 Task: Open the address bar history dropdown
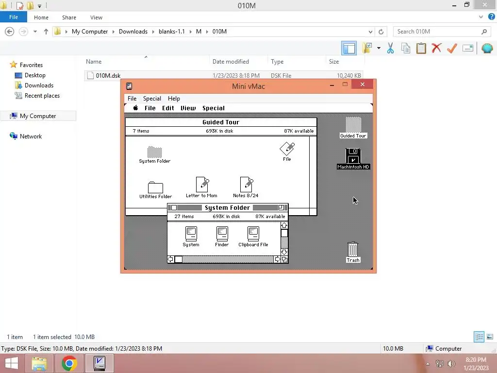pyautogui.click(x=370, y=32)
